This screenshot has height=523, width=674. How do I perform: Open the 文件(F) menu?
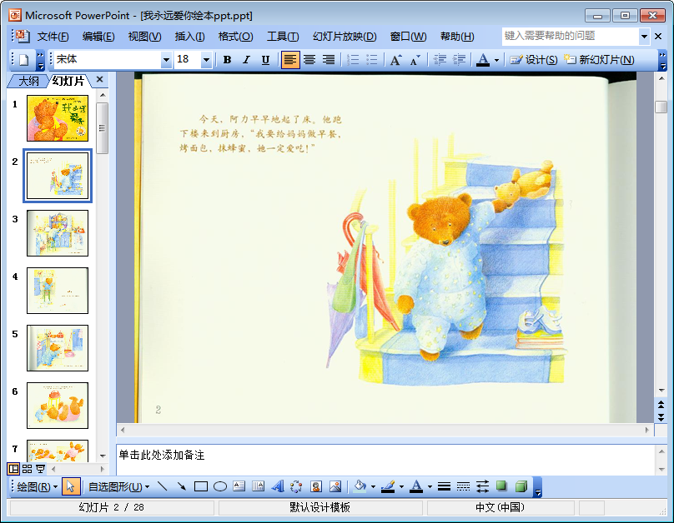pyautogui.click(x=53, y=37)
